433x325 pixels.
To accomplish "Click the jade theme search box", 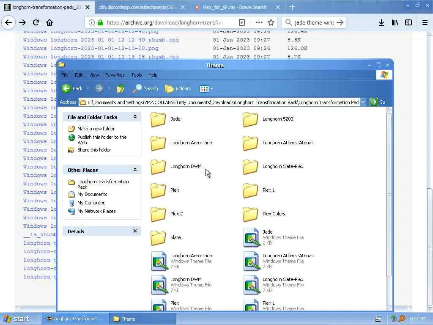I will (x=314, y=22).
